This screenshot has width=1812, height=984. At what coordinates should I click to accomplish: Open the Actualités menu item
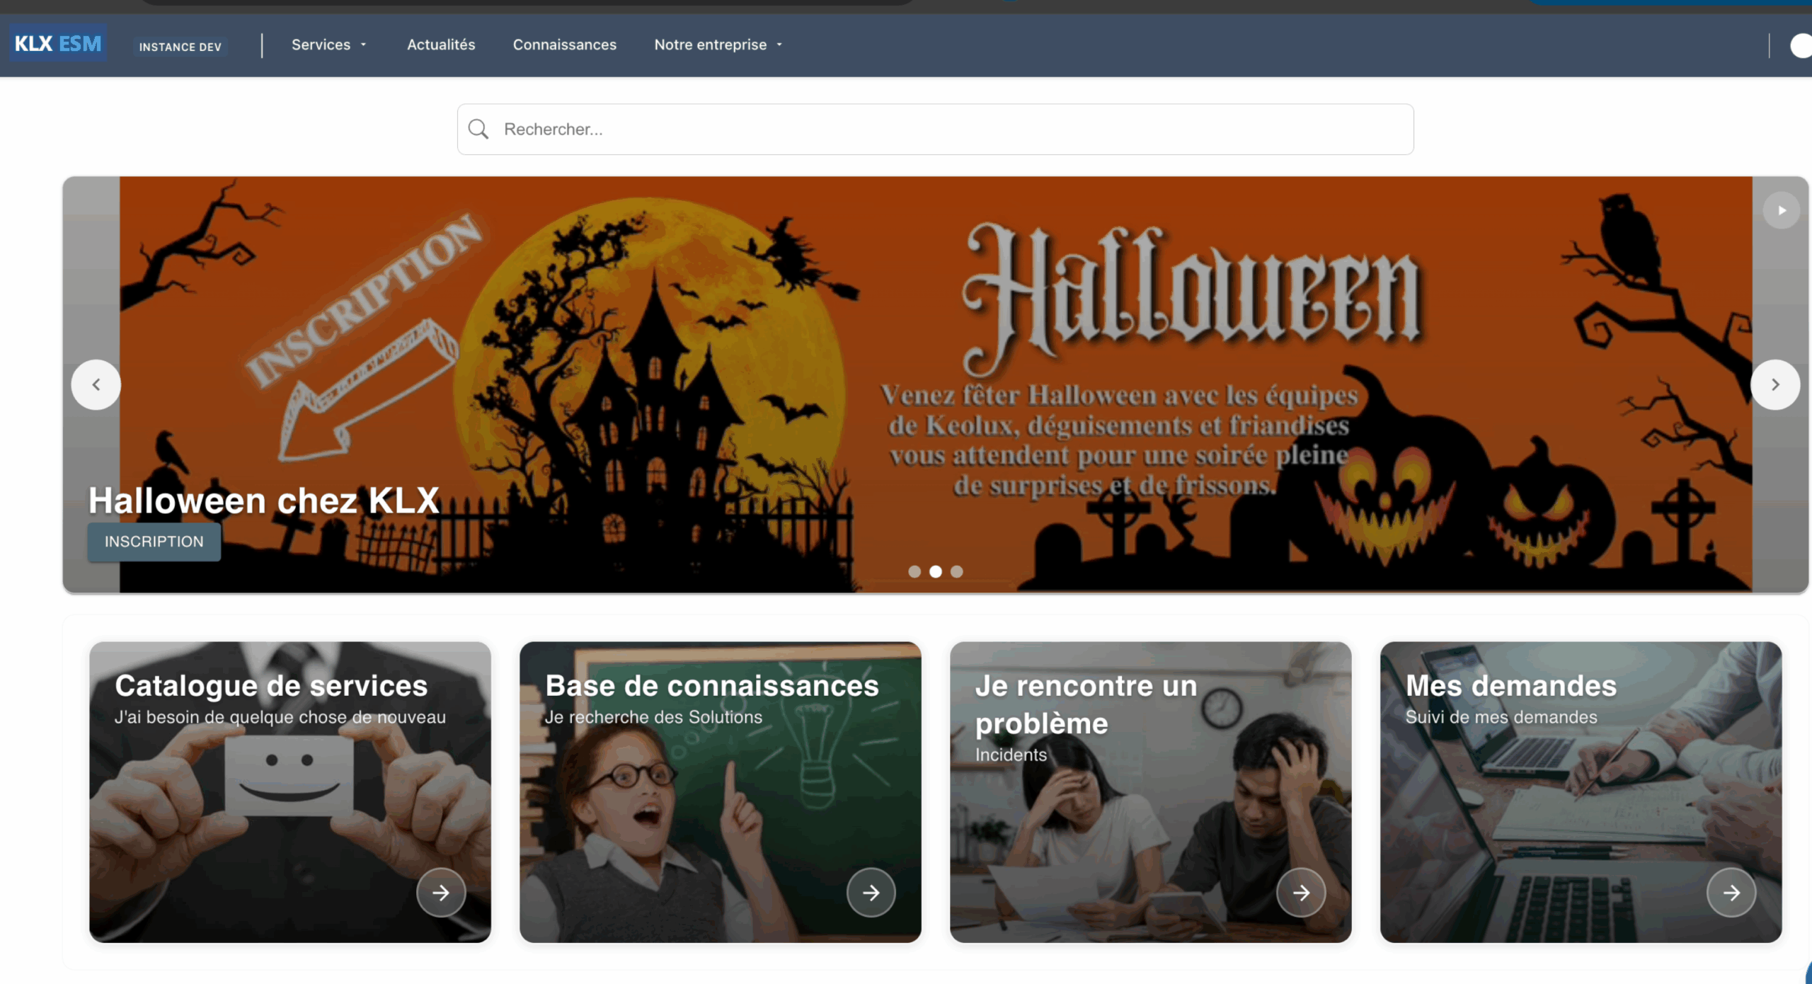coord(441,45)
